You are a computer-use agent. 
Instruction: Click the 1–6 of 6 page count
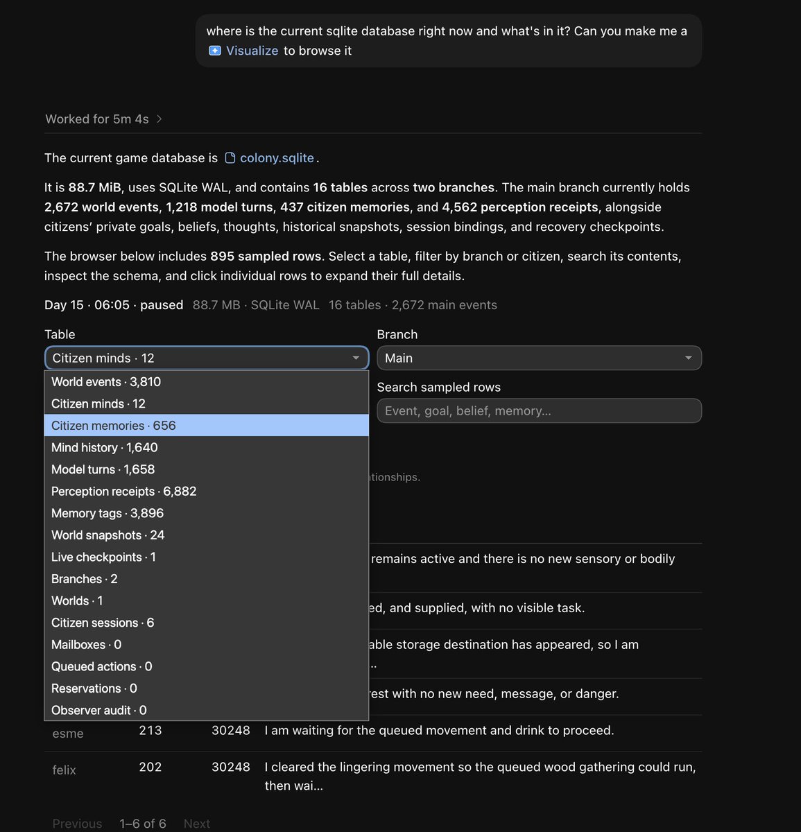point(143,824)
